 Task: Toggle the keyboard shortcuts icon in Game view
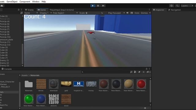[x=132, y=13]
